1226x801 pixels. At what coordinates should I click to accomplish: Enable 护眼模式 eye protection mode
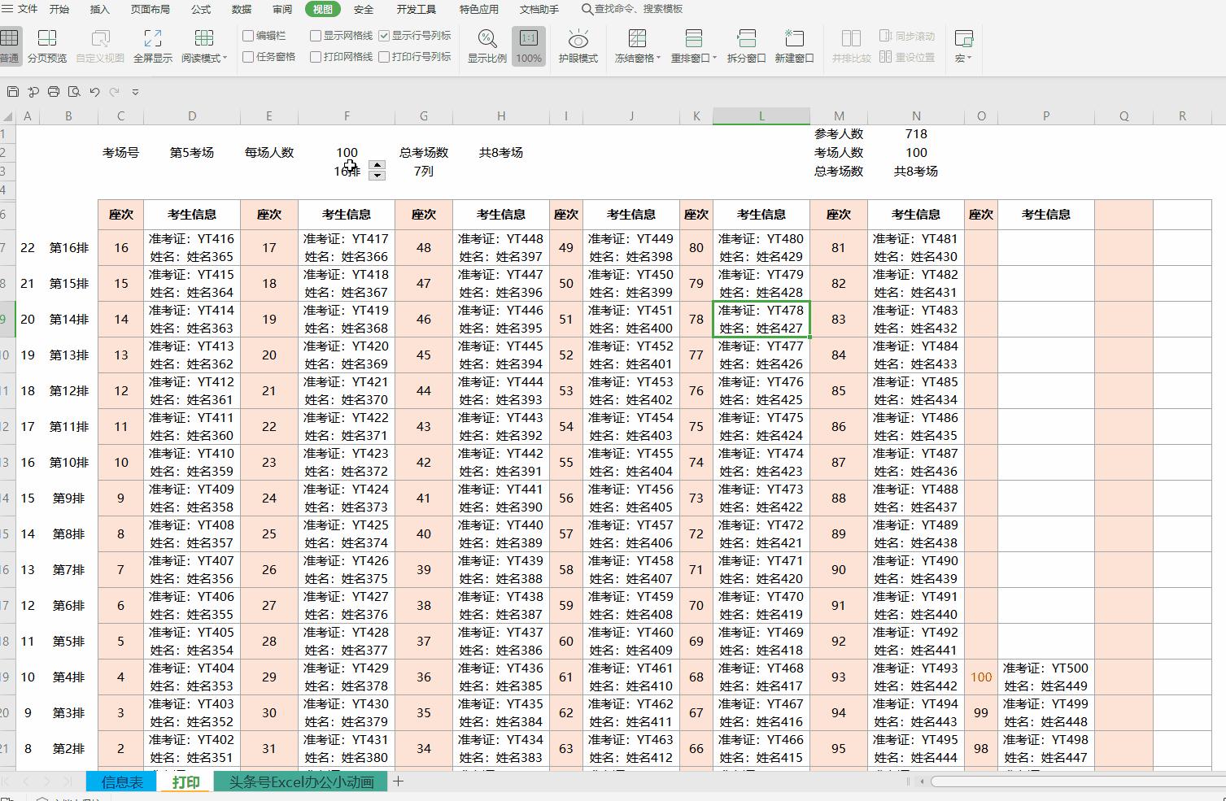pyautogui.click(x=578, y=45)
